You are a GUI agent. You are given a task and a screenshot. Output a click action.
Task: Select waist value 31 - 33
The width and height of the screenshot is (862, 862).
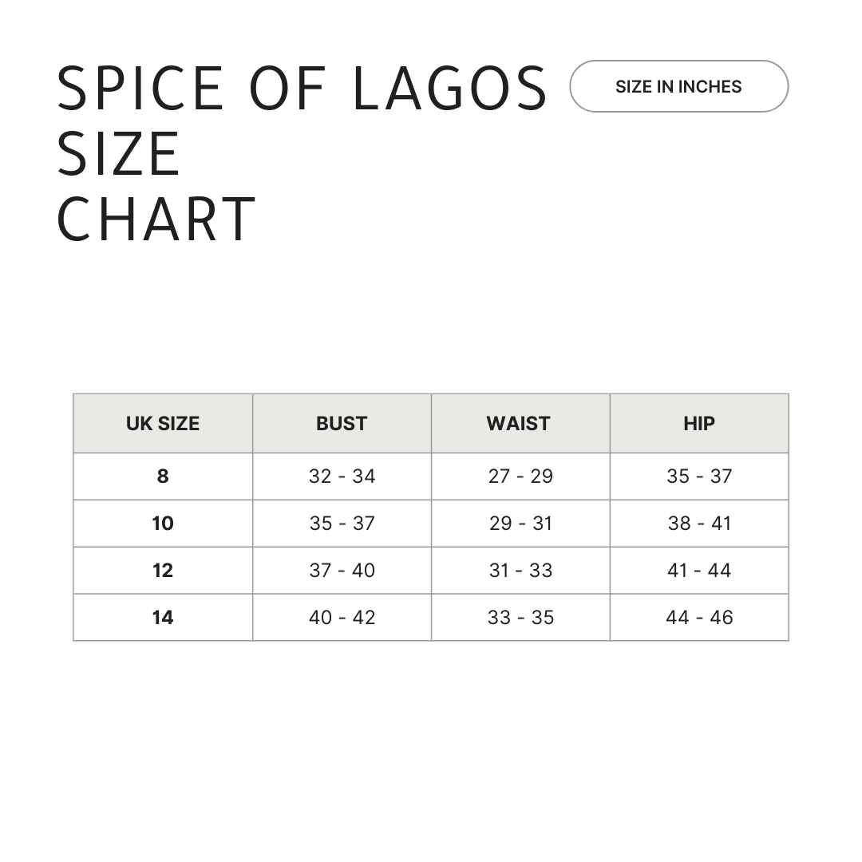point(520,571)
